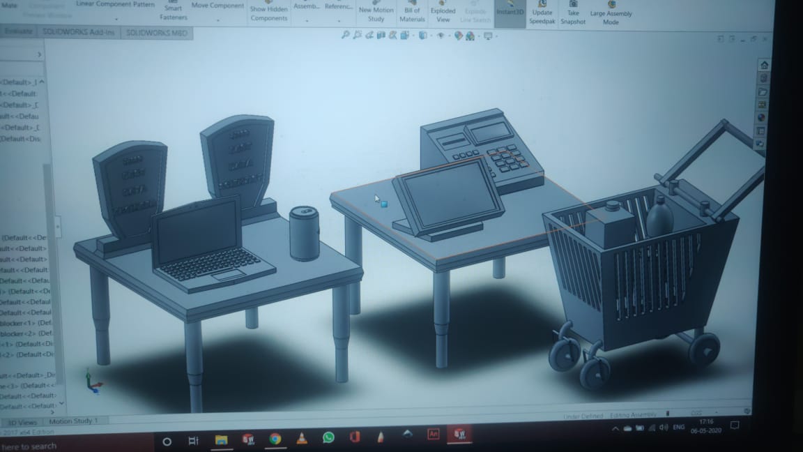Open the SOLIDWORKS Resources home tab
The image size is (803, 452).
tap(764, 66)
